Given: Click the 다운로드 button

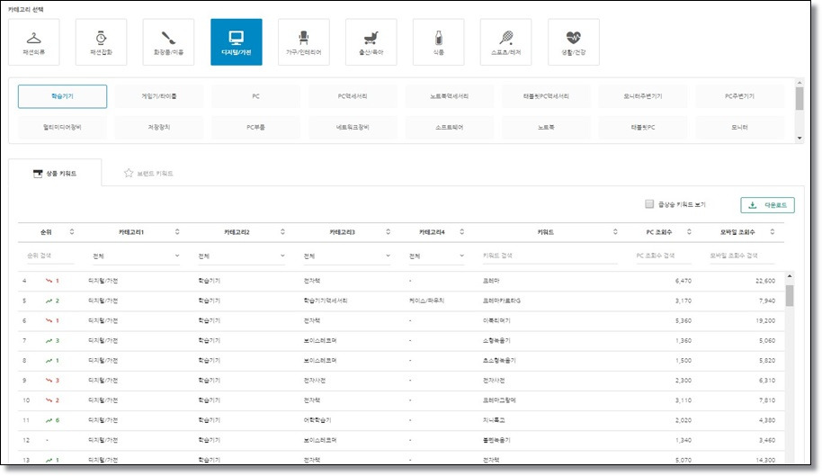Looking at the screenshot, I should click(767, 205).
